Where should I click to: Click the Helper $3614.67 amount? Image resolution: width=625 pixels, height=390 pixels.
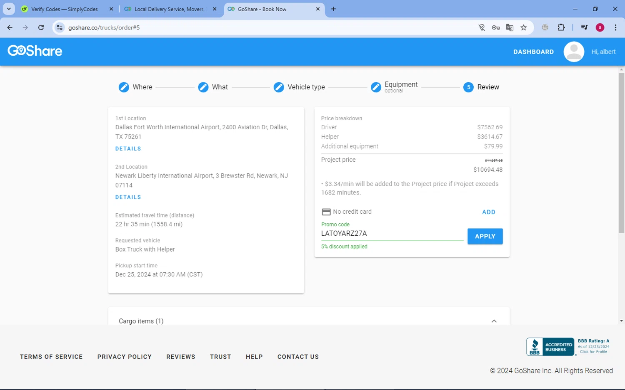pyautogui.click(x=490, y=137)
